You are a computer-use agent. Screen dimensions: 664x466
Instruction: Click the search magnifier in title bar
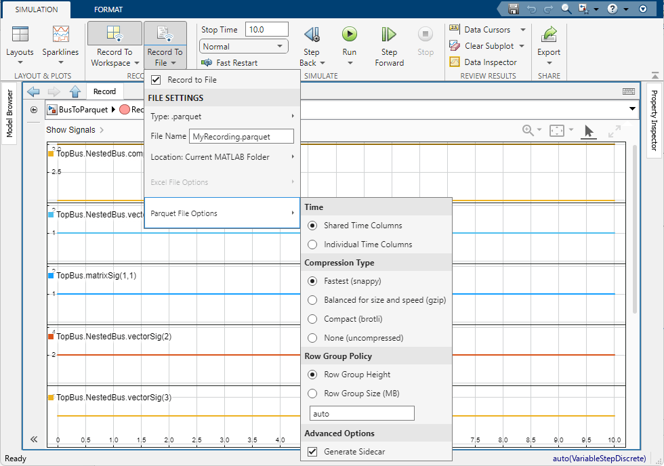pyautogui.click(x=566, y=9)
